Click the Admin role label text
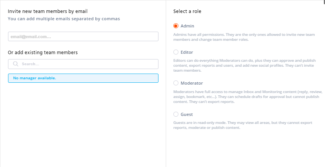Viewport: 325px width, 167px height. [187, 26]
